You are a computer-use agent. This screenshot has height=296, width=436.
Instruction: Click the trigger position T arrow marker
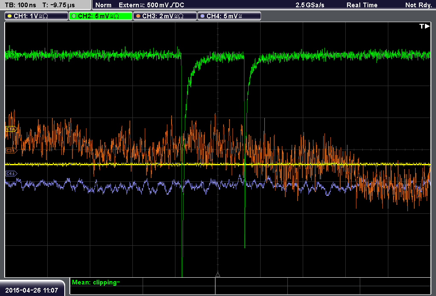coord(425,26)
